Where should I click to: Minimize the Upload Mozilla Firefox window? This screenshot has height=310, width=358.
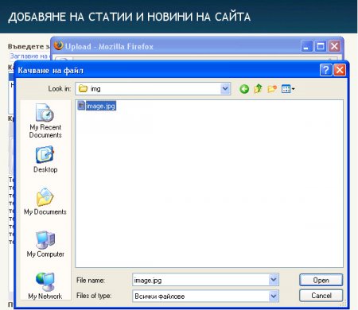click(x=307, y=47)
